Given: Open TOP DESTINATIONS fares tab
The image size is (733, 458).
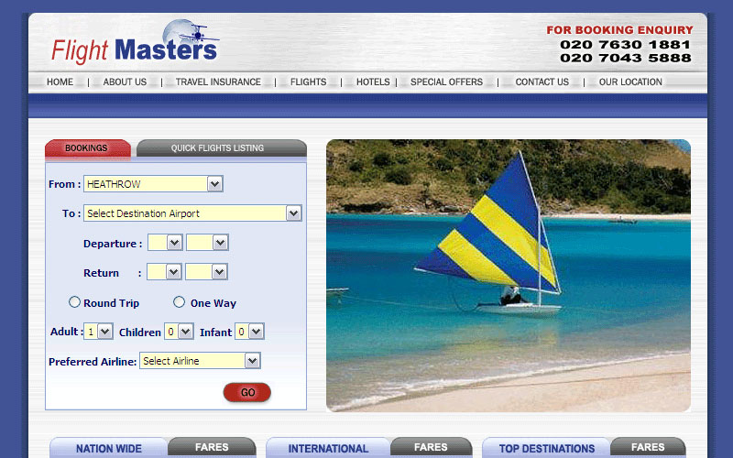Looking at the screenshot, I should point(546,448).
